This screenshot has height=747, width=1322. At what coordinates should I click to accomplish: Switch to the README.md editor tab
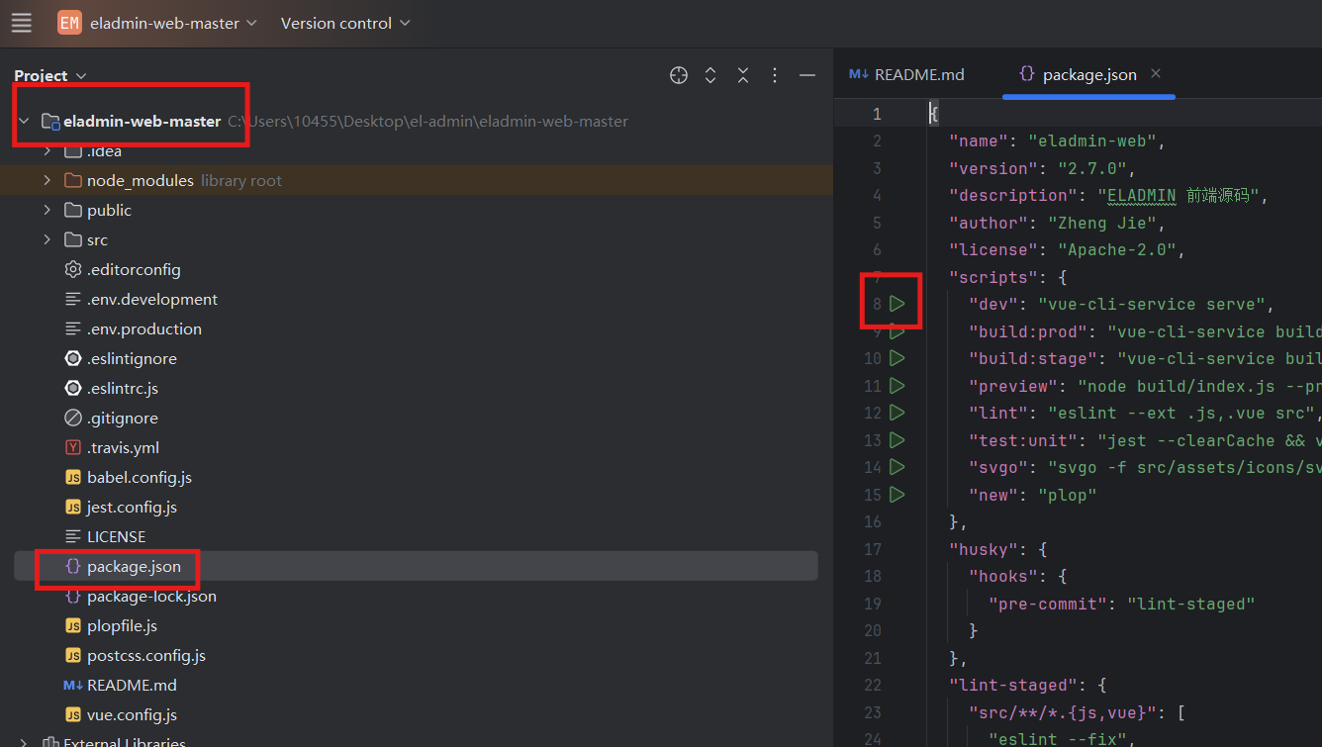[x=907, y=74]
